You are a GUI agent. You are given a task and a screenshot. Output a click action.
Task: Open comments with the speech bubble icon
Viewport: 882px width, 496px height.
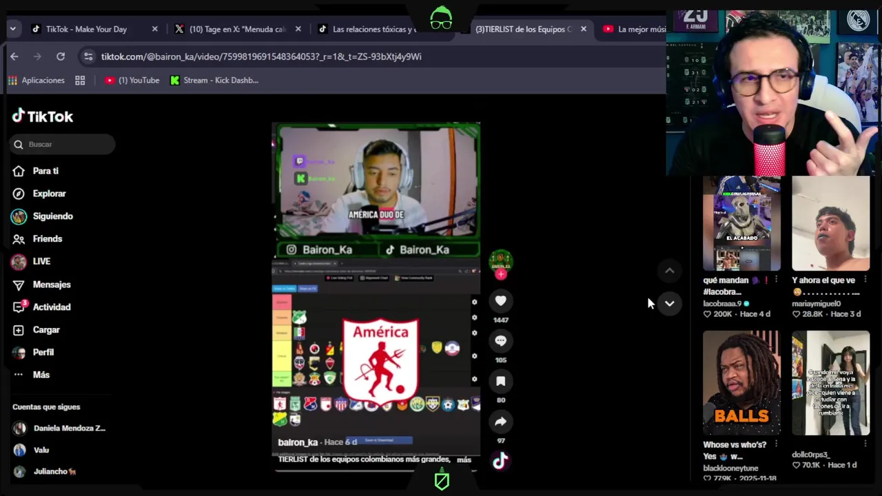click(501, 341)
